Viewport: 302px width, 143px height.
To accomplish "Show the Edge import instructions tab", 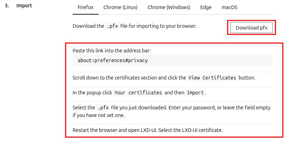I will [206, 7].
